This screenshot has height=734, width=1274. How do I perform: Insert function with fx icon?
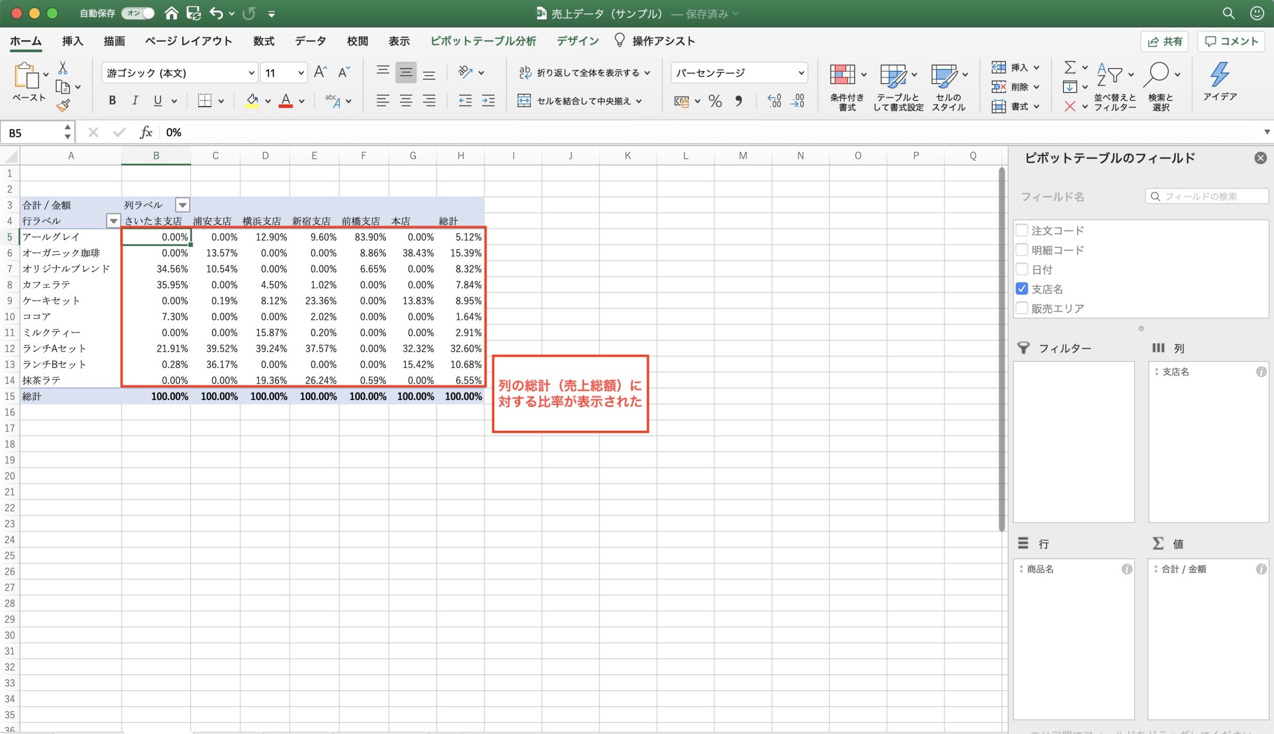[146, 132]
